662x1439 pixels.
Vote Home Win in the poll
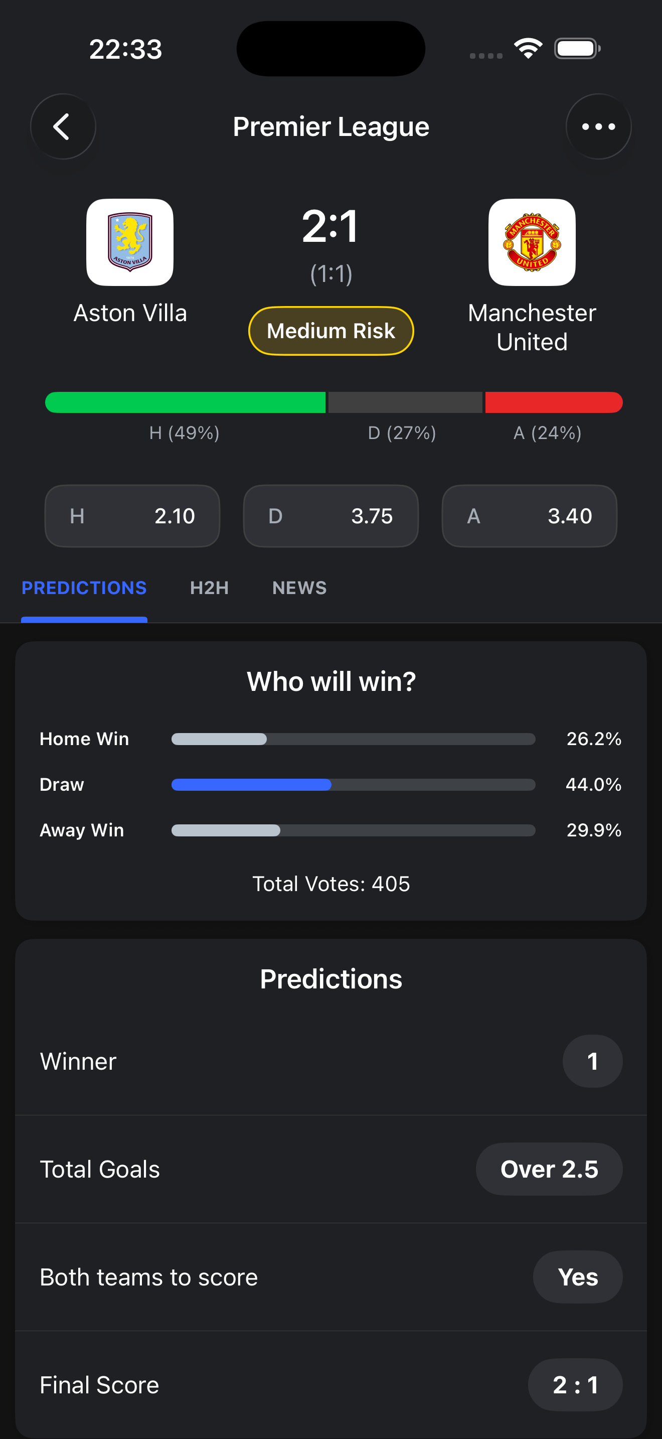click(353, 739)
